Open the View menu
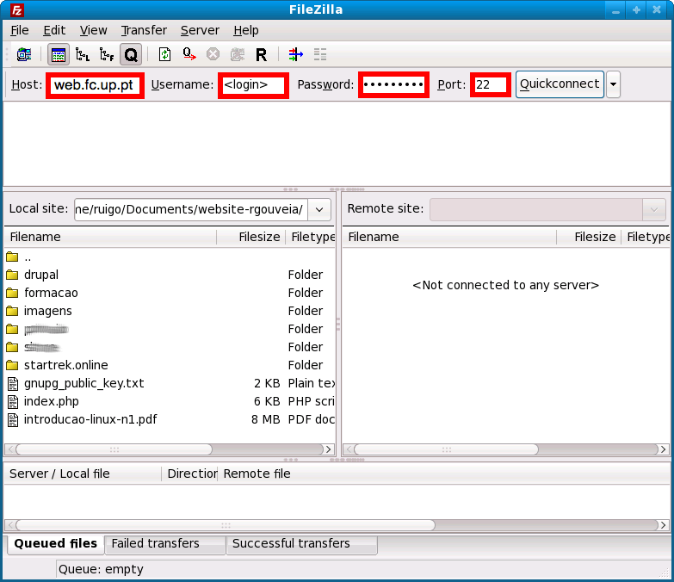This screenshot has width=674, height=582. click(x=93, y=30)
